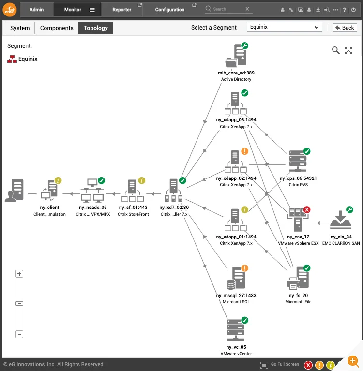This screenshot has height=371, width=363.
Task: Click the 'Citrix PVS' label
Action: click(x=298, y=185)
